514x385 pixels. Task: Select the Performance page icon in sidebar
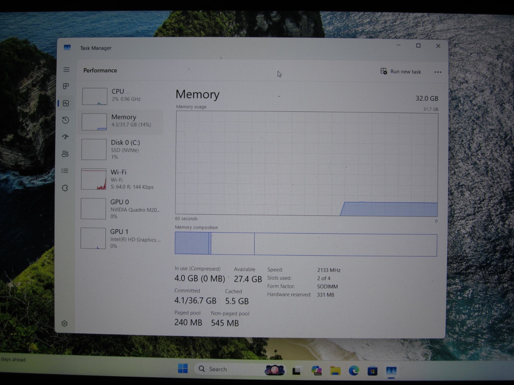(x=66, y=103)
